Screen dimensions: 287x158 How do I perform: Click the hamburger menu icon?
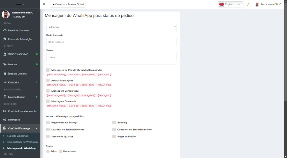[44, 4]
